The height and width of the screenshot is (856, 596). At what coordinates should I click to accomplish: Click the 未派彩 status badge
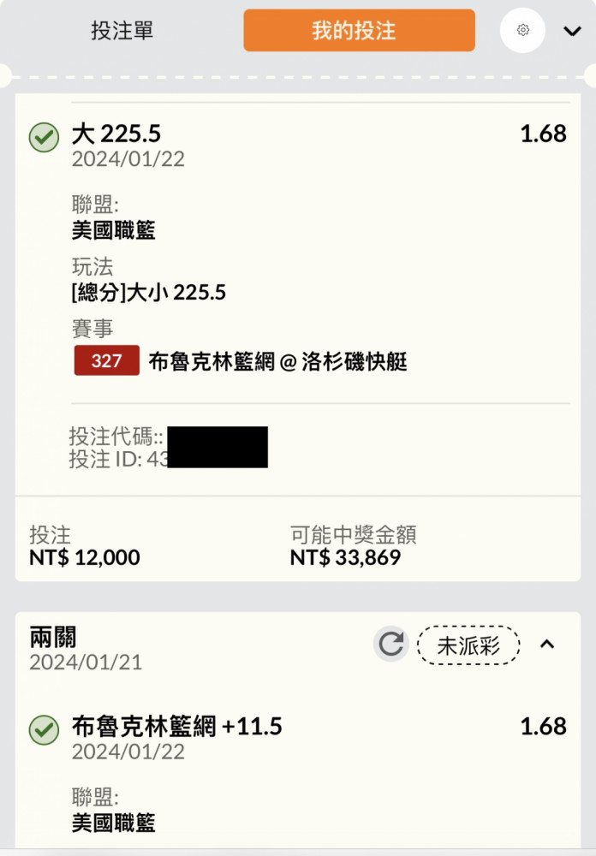pos(468,645)
